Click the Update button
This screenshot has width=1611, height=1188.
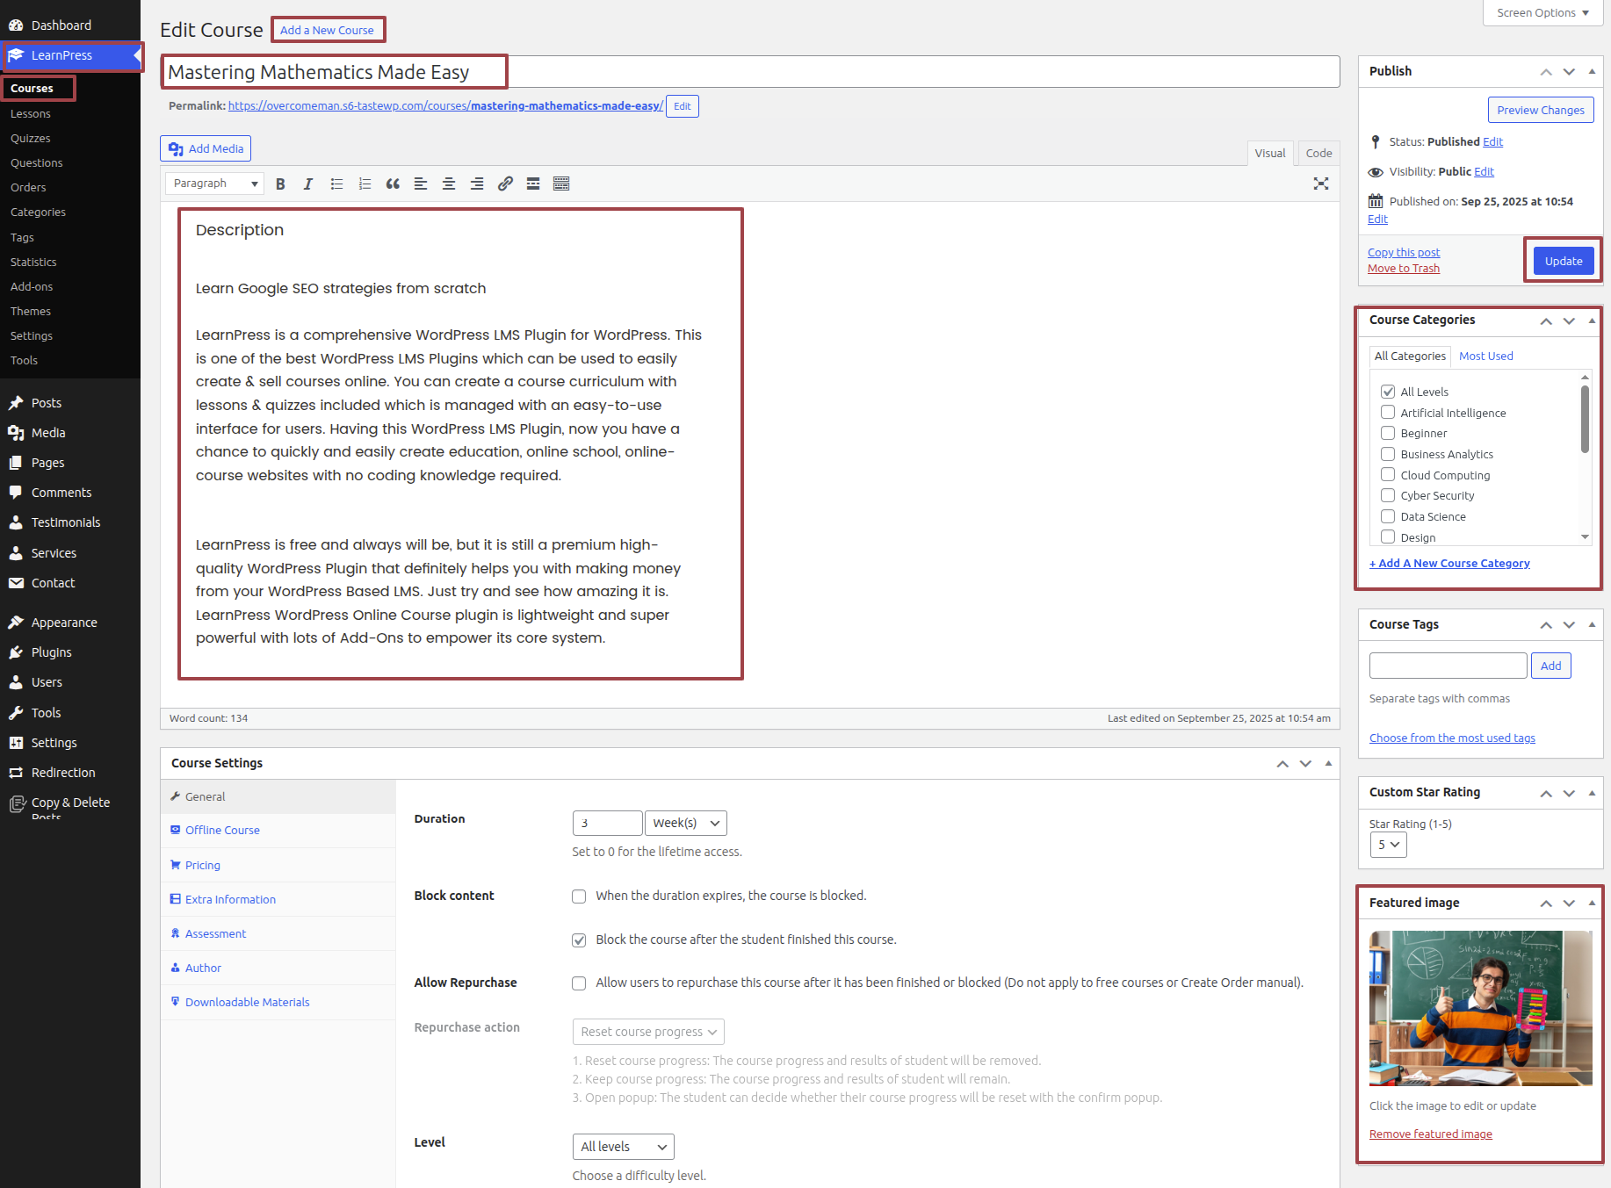(x=1563, y=261)
